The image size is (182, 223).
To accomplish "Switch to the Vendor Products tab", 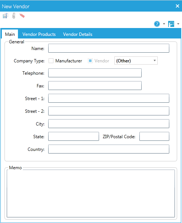I will pyautogui.click(x=39, y=34).
